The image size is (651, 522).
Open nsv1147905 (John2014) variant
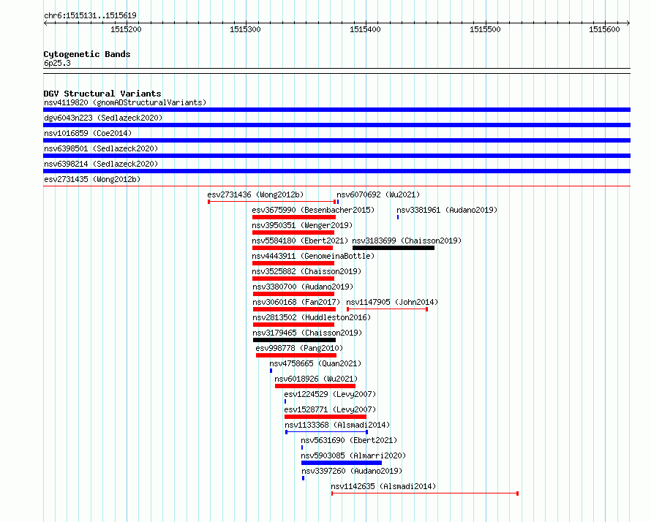coord(392,302)
